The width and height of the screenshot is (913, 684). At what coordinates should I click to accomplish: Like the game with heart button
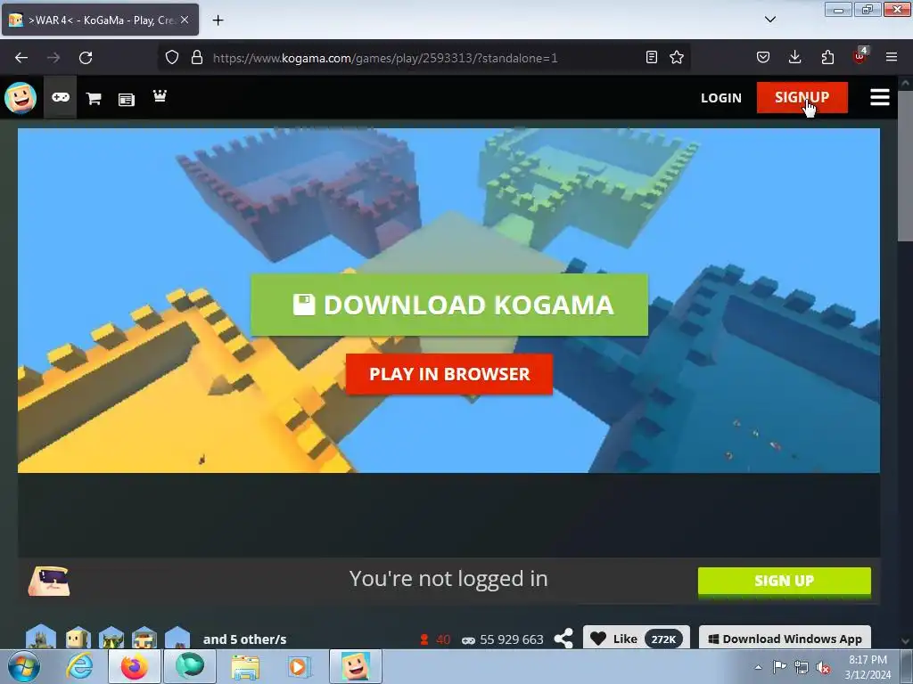pos(637,639)
